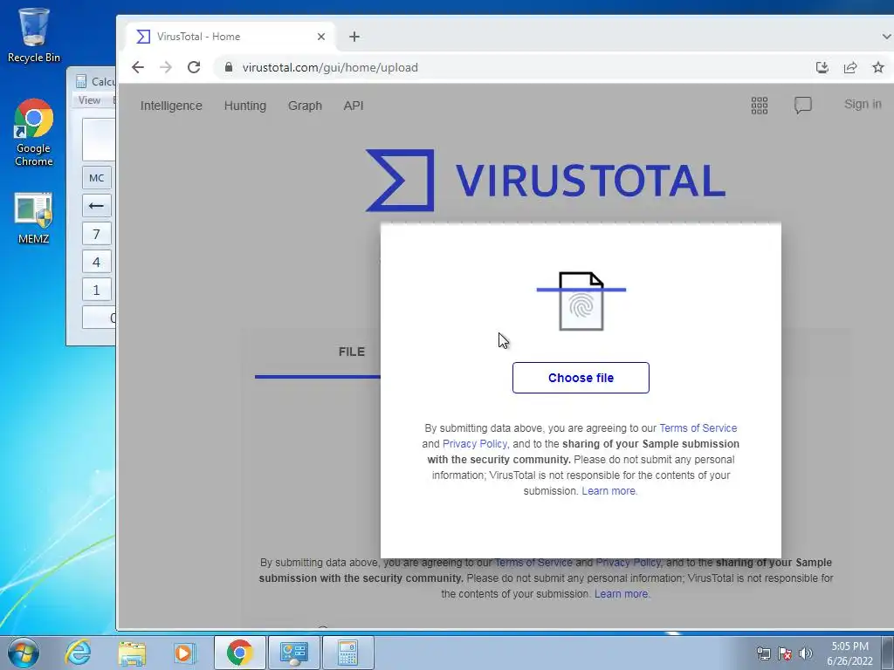Open the Hunting menu item
The width and height of the screenshot is (894, 670).
245,106
